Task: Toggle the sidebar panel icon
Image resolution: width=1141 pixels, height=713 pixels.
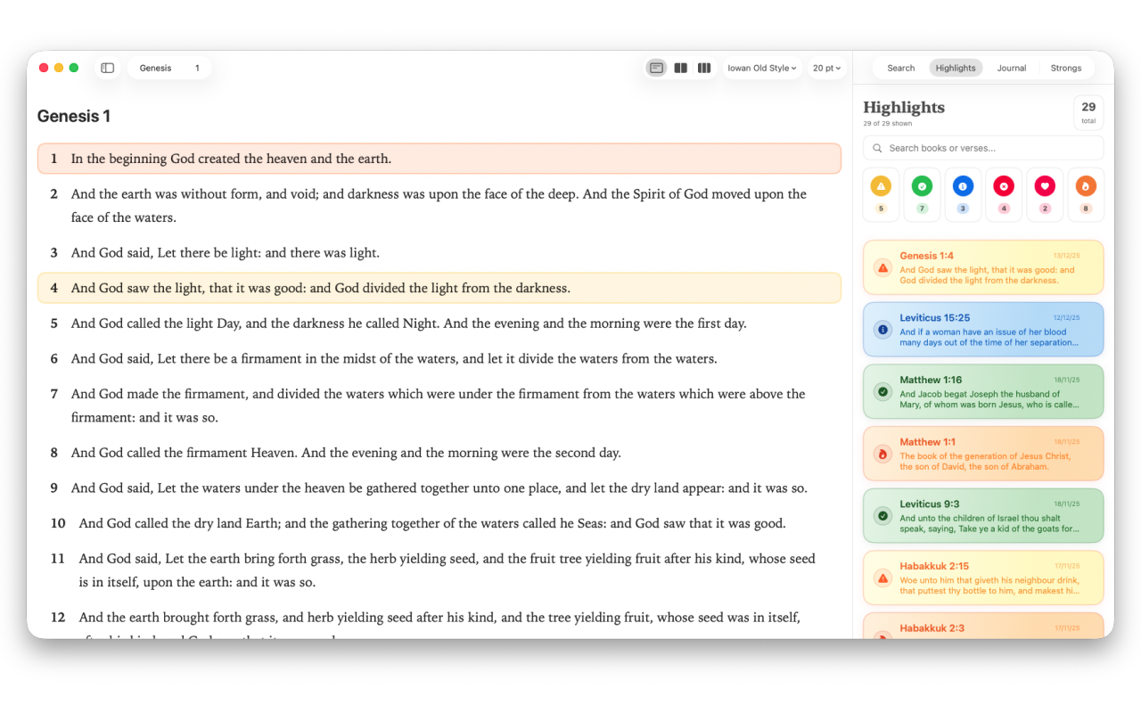Action: pyautogui.click(x=107, y=68)
